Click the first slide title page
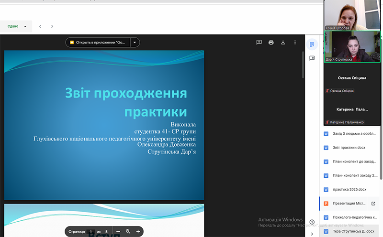The image size is (383, 237). tap(104, 125)
